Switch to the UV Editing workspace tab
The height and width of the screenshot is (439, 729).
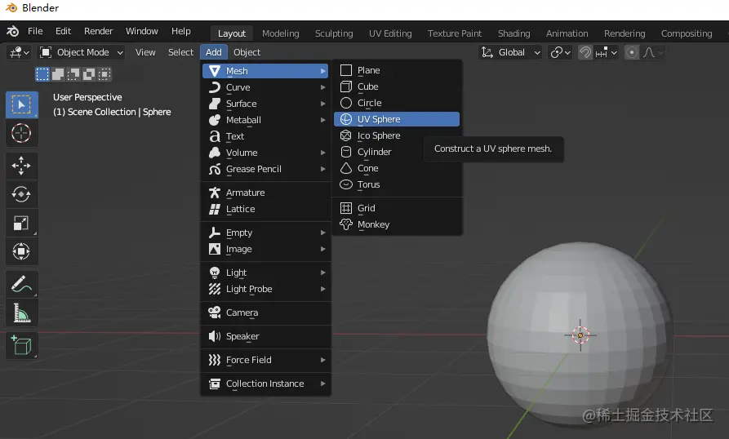[390, 33]
